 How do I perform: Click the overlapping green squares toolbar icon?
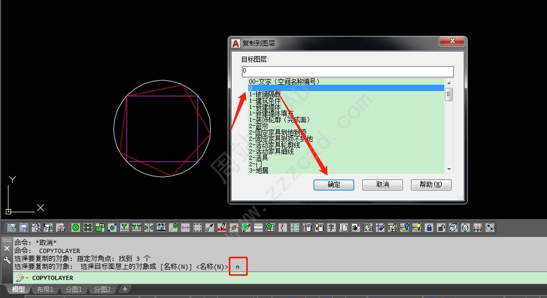pos(100,228)
